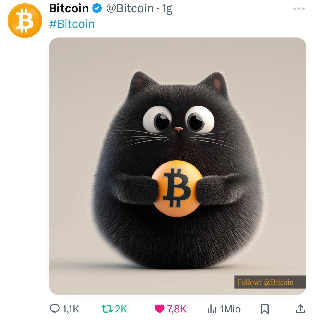Viewport: 314px width, 325px height.
Task: Toggle the bookmark icon
Action: [x=265, y=309]
